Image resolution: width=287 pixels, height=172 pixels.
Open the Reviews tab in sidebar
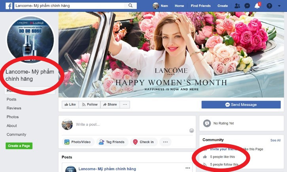(x=14, y=108)
